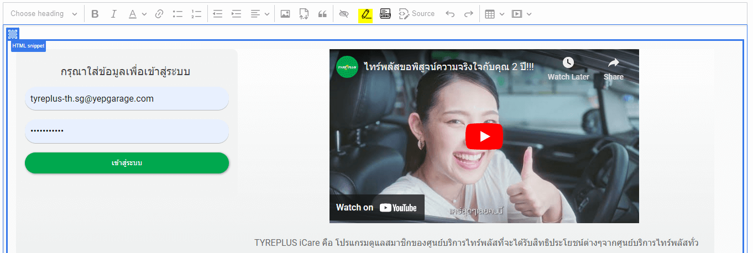
Task: Switch to Source editing mode
Action: 417,14
